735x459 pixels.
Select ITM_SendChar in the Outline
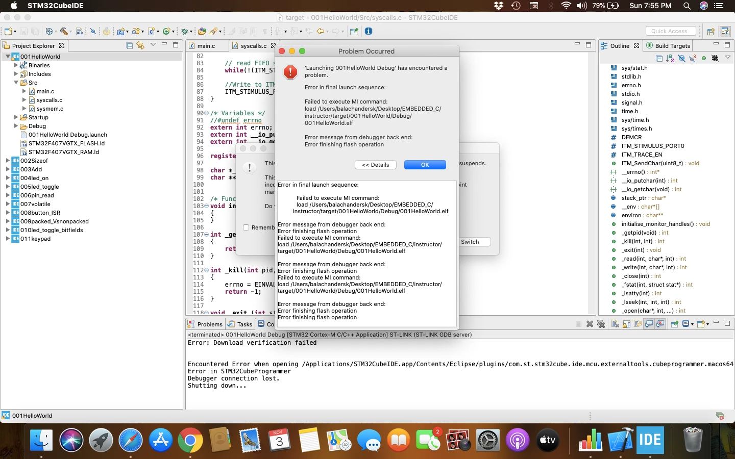(x=655, y=163)
